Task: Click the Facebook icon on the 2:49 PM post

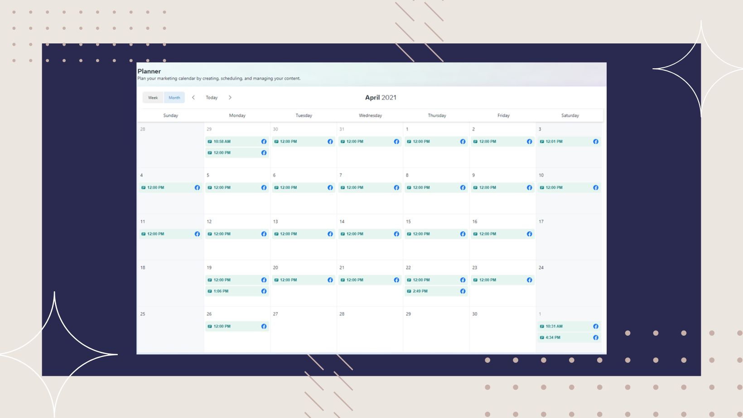Action: click(463, 291)
